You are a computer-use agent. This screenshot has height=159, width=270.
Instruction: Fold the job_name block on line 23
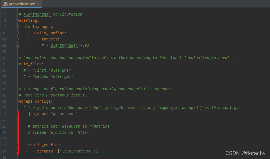[18, 114]
